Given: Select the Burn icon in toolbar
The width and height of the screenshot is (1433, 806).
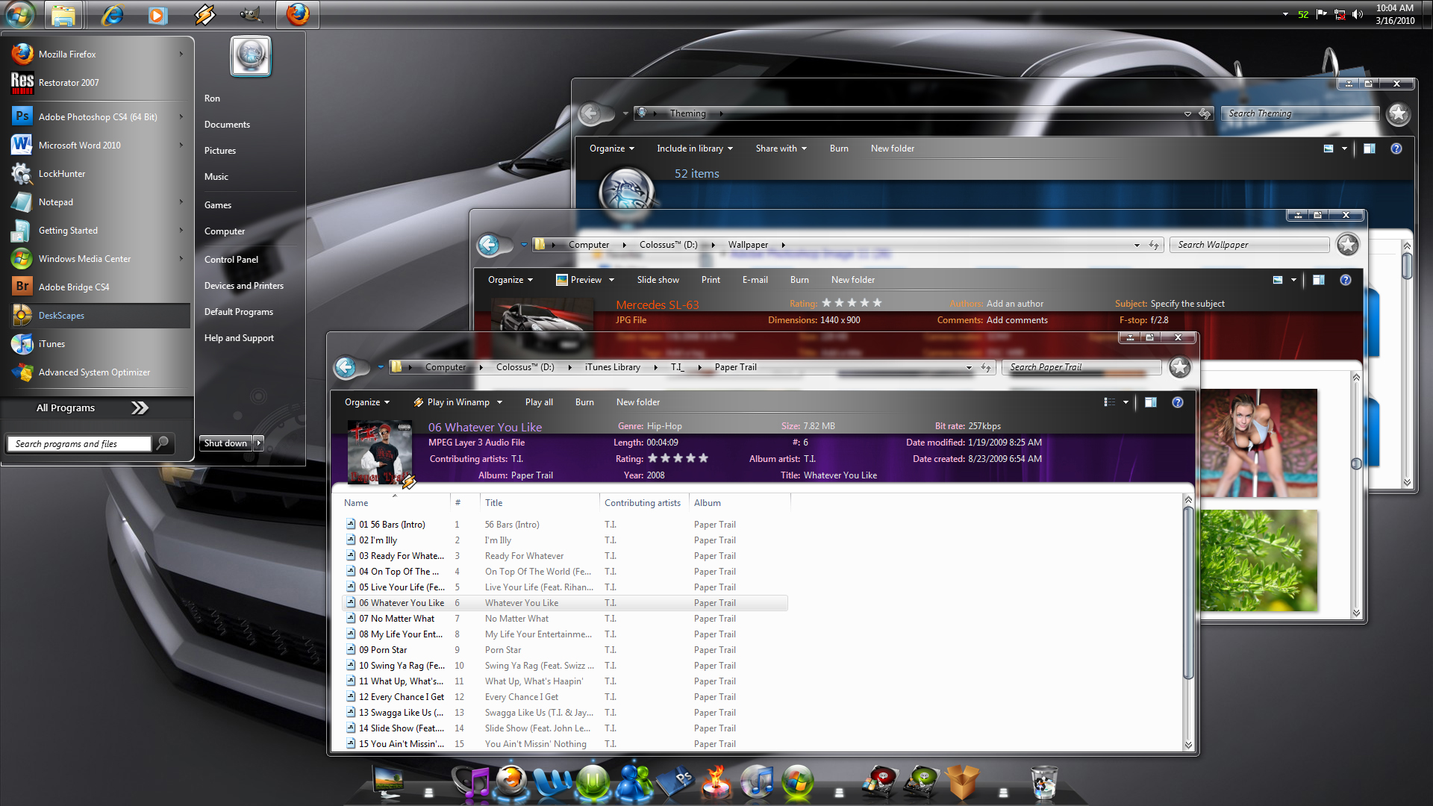Looking at the screenshot, I should coord(584,402).
